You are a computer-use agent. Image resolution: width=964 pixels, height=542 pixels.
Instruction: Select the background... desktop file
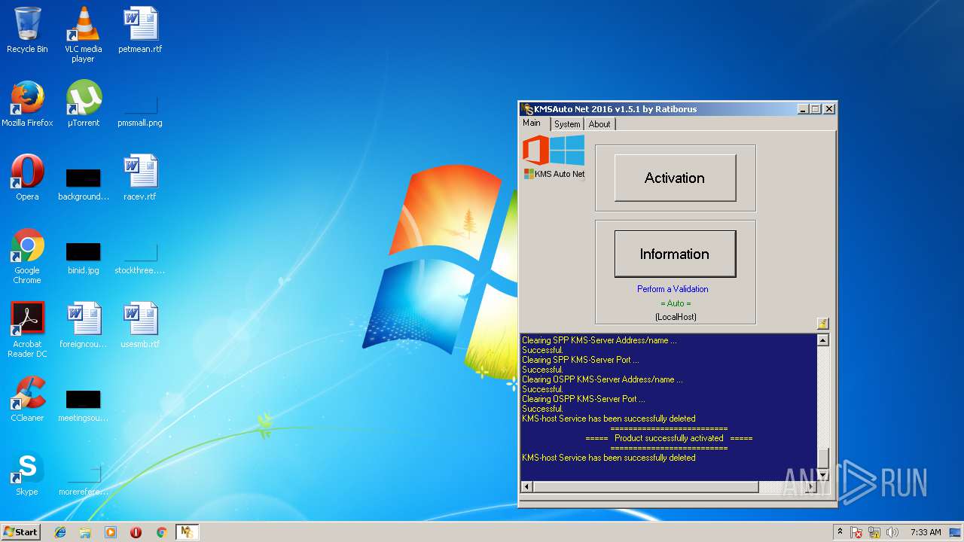click(83, 184)
